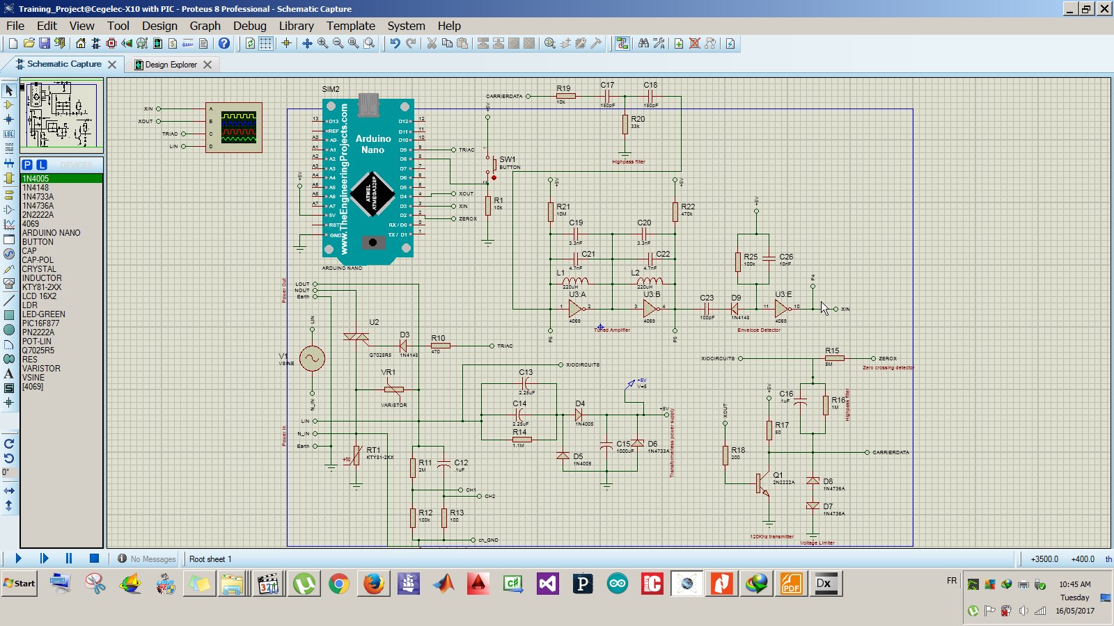Click the rotate anticlockwise icon

[8, 459]
